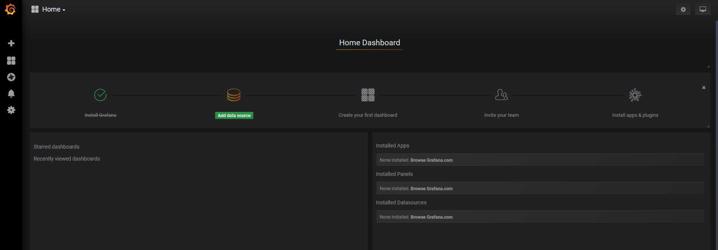Cycle view mode with monitor icon
This screenshot has width=718, height=250.
(703, 10)
